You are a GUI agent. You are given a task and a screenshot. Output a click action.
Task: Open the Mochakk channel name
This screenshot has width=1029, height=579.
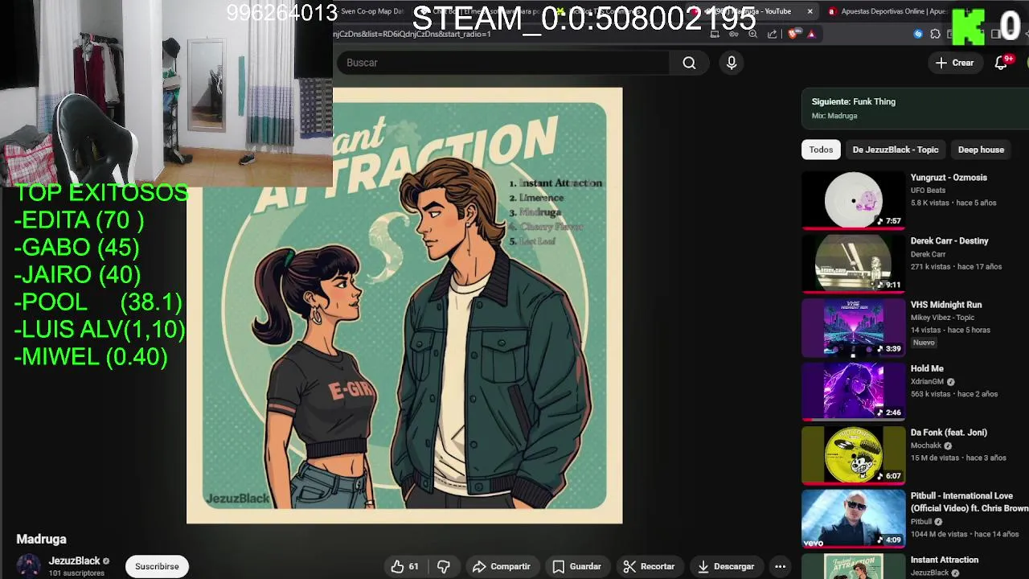[928, 446]
